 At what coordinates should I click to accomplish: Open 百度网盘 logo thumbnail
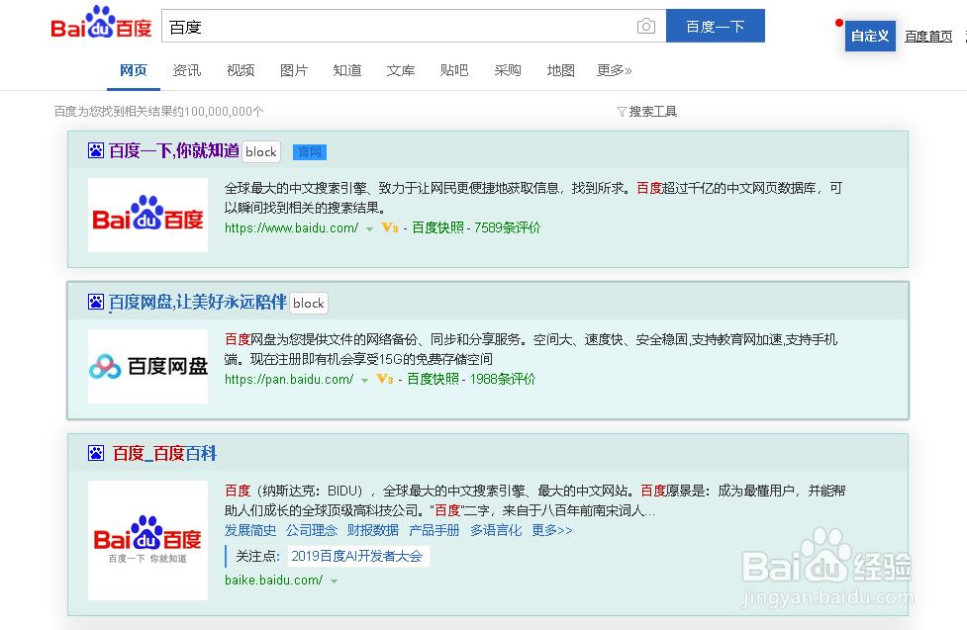pos(148,366)
